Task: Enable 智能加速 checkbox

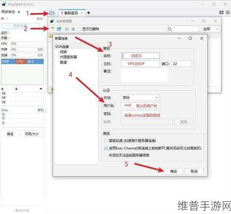Action: pos(106,140)
